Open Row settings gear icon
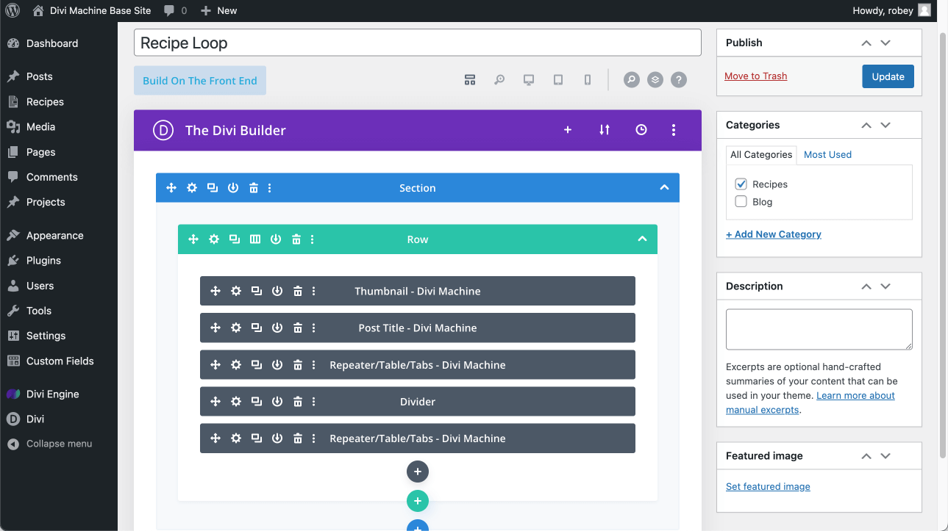The width and height of the screenshot is (948, 531). point(214,239)
